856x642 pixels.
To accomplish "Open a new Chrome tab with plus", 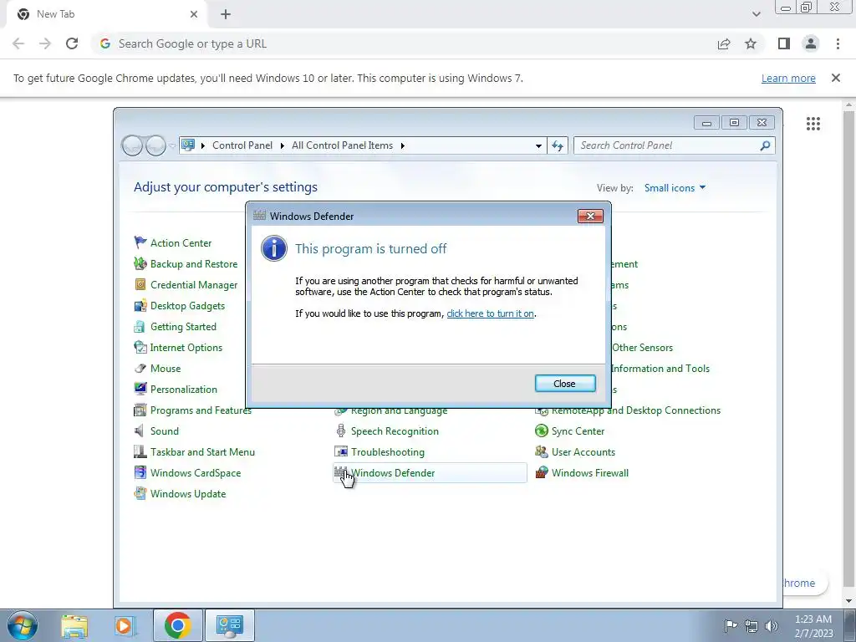I will click(x=226, y=15).
